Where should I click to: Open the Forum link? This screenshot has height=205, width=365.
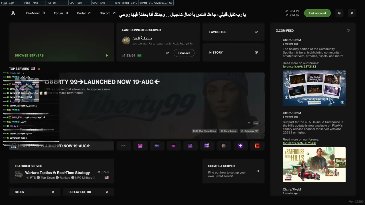point(61,13)
